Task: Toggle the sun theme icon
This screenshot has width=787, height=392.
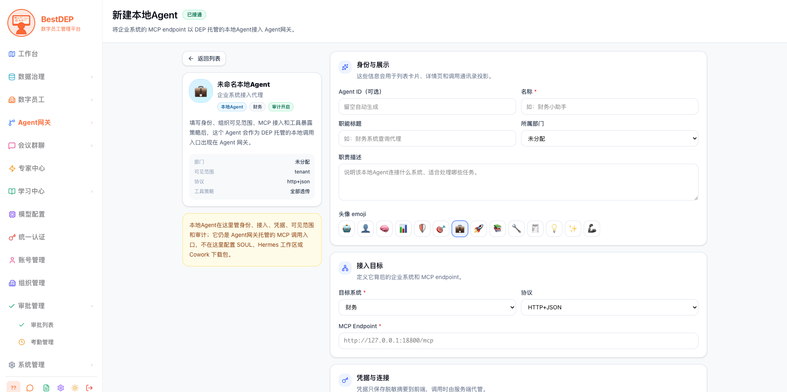Action: [75, 387]
